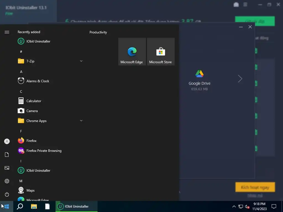The image size is (283, 212).
Task: Launch Firefox from the Start menu
Action: [x=50, y=141]
